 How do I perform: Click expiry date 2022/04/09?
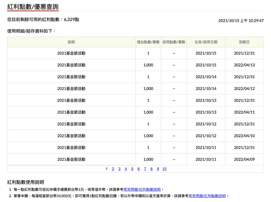[244, 159]
